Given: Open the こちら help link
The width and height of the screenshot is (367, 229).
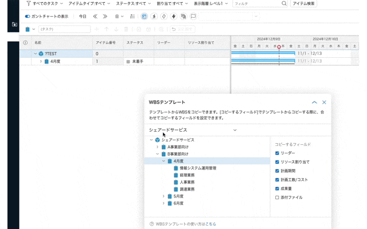Looking at the screenshot, I should (210, 224).
